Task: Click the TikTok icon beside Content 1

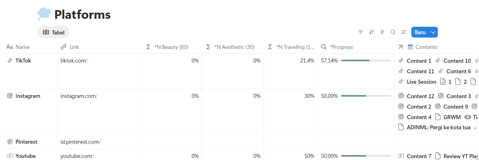Action: 401,61
